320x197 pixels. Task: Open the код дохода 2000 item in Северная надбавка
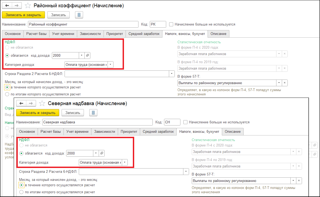[102, 153]
